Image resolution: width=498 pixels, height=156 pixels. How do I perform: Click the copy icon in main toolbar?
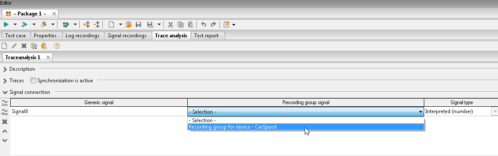(x=180, y=24)
